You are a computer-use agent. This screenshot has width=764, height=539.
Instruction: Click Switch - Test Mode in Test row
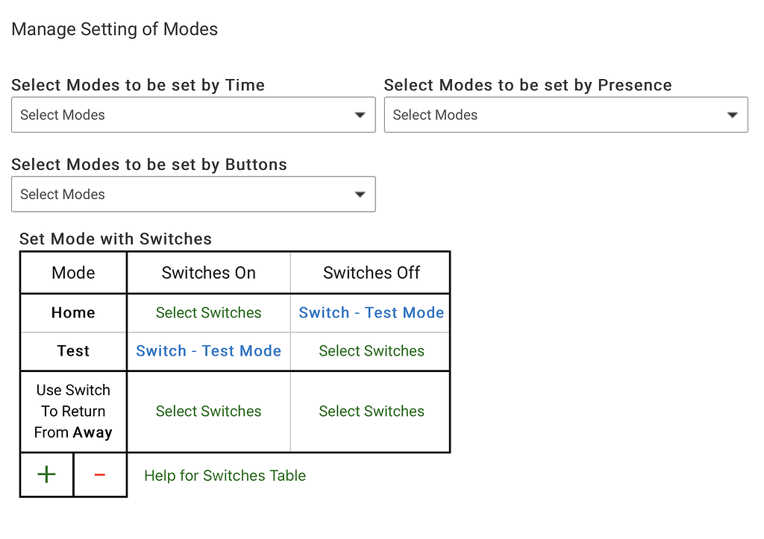pyautogui.click(x=209, y=351)
